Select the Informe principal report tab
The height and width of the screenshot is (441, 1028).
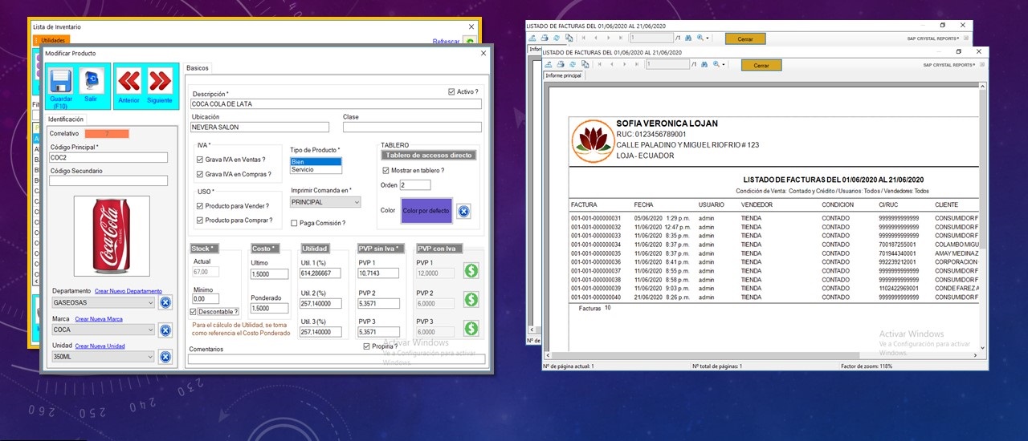(x=563, y=76)
